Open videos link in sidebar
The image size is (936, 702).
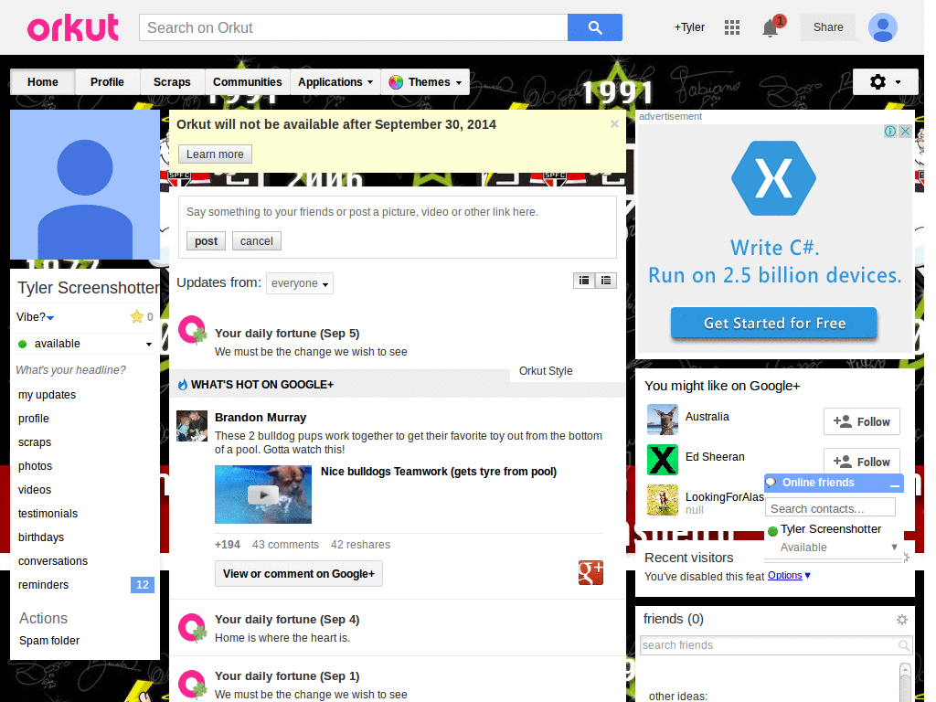[35, 490]
